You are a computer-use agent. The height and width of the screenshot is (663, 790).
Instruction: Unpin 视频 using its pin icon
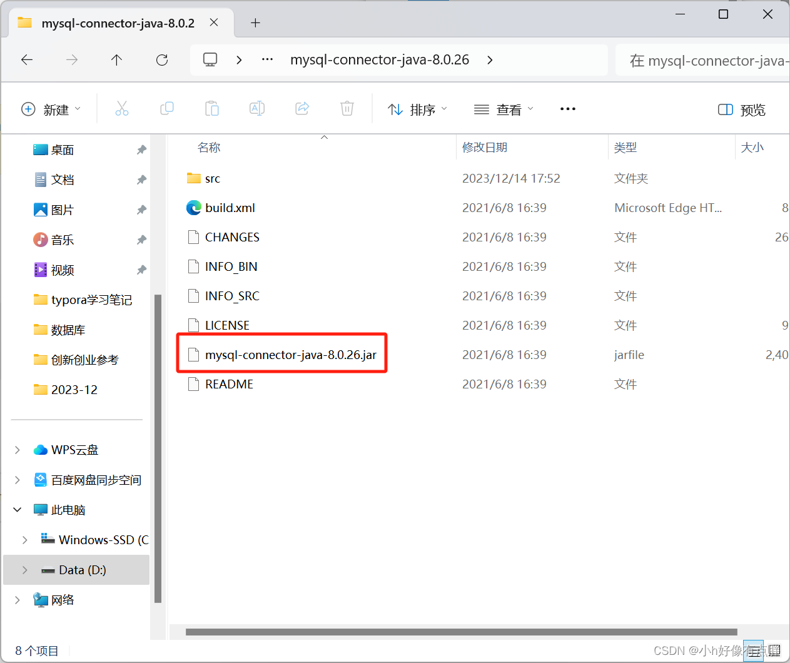(x=141, y=270)
